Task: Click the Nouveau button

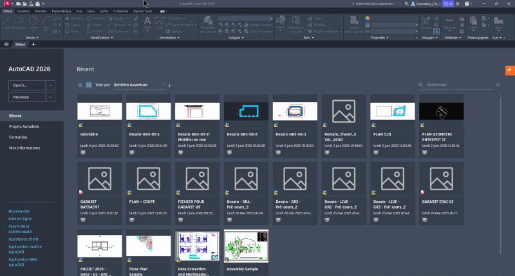Action: coord(27,97)
